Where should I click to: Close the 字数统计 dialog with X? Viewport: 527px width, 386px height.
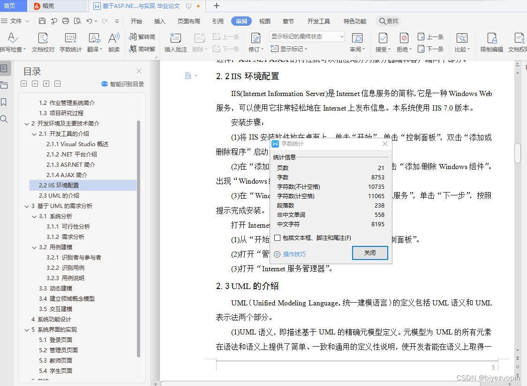click(x=385, y=144)
